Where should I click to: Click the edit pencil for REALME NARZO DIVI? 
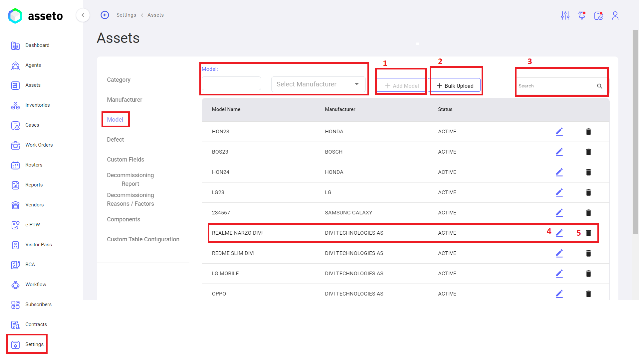(559, 233)
